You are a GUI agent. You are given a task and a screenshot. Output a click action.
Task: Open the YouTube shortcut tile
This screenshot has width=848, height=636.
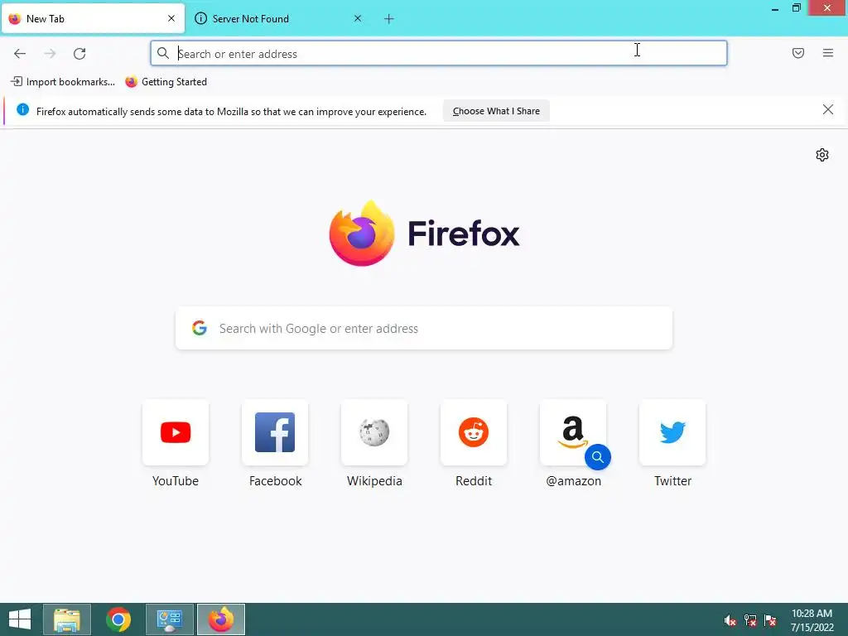[x=176, y=432]
